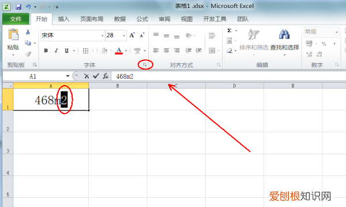The height and width of the screenshot is (207, 346).
Task: Click the Insert Function fx icon
Action: click(106, 76)
